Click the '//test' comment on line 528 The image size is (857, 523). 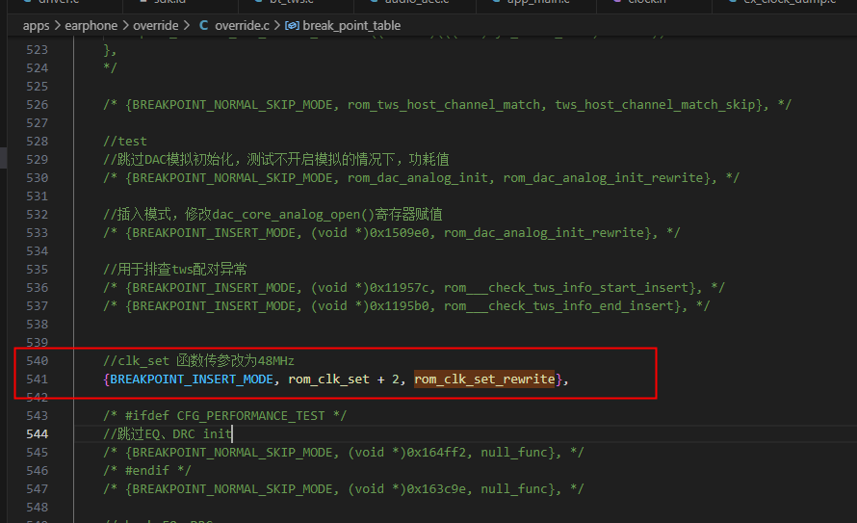[x=125, y=141]
